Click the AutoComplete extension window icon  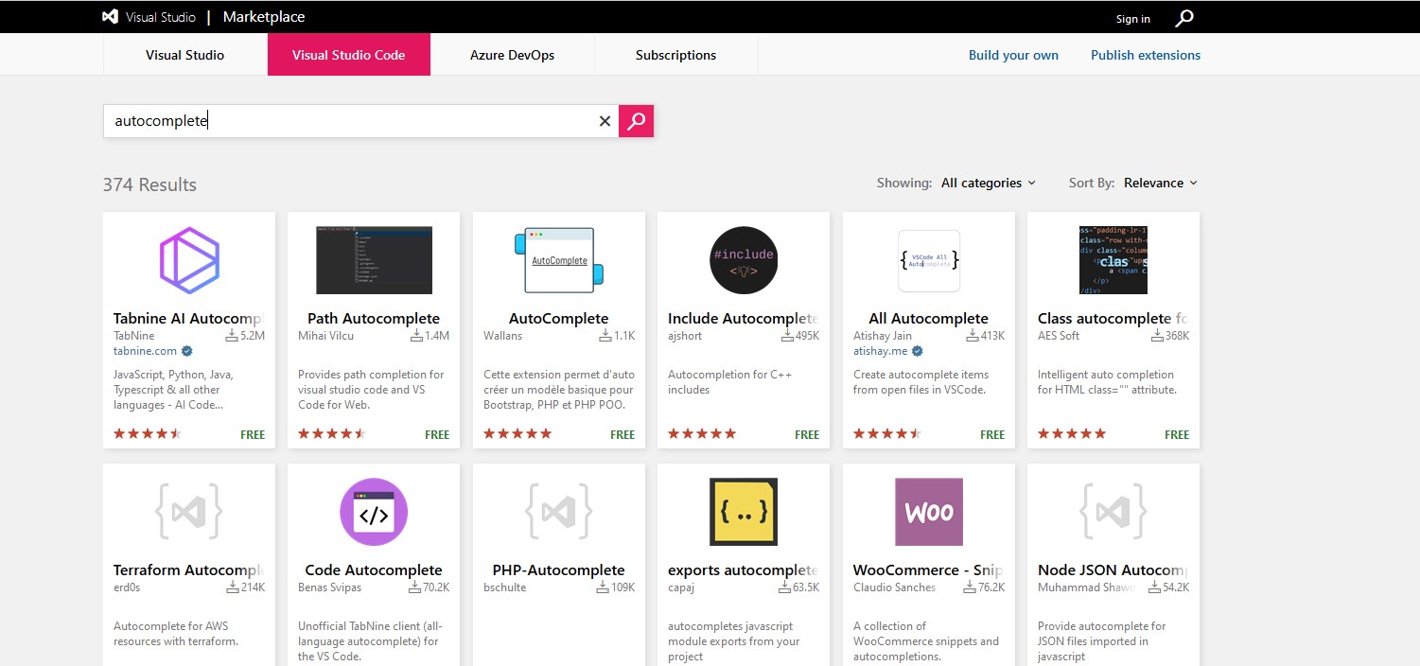click(x=558, y=260)
